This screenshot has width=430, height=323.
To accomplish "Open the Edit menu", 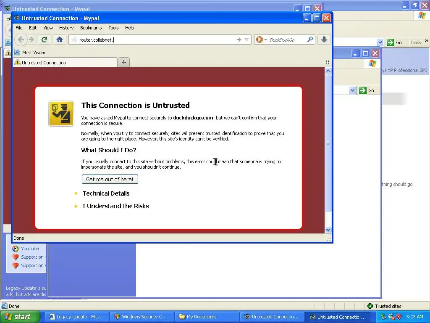I will click(33, 28).
